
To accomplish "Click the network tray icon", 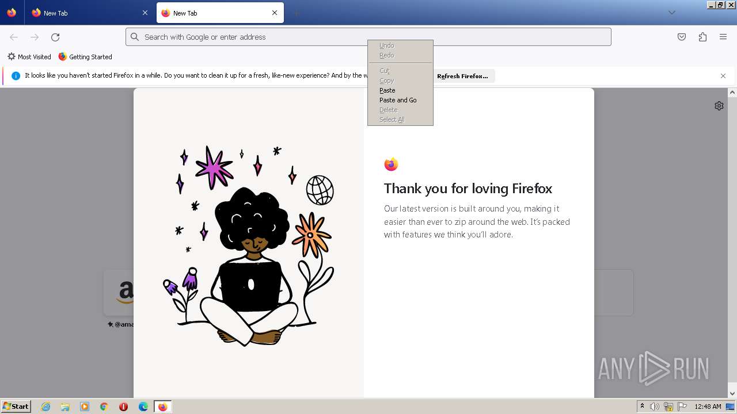I will (x=668, y=407).
